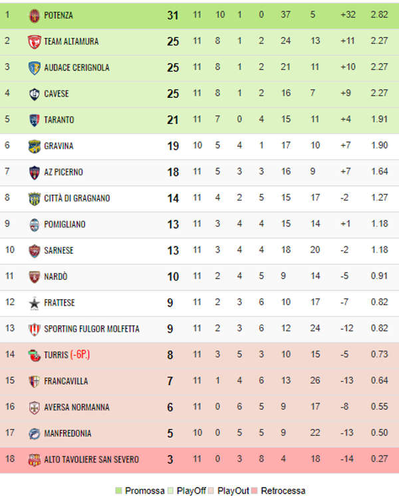Open the Pomigliano team link
The image size is (399, 499).
(65, 225)
